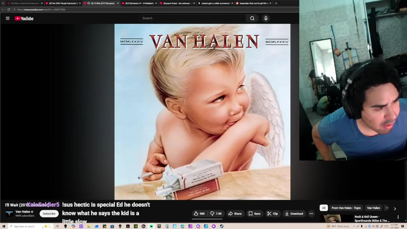Viewport: 407px width, 229px height.
Task: Download the video
Action: click(x=294, y=214)
